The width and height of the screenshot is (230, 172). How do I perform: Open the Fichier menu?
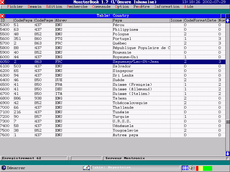pyautogui.click(x=14, y=7)
